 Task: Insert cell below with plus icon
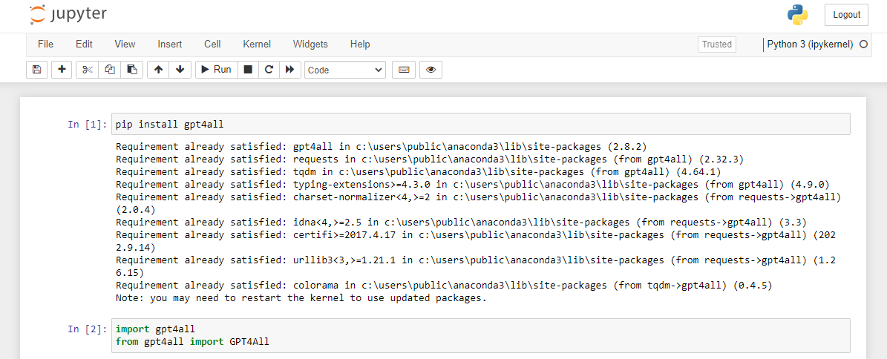click(62, 70)
